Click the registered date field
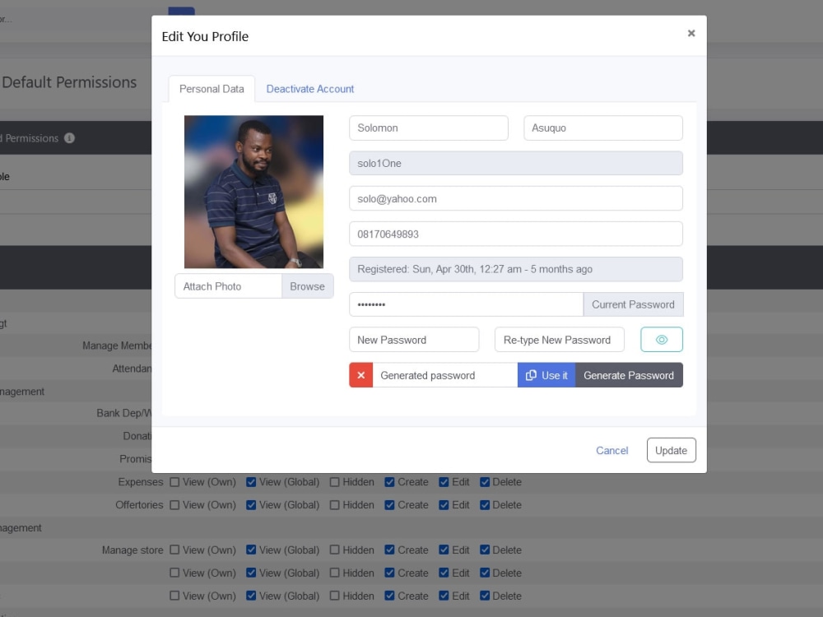Screen dimensions: 823x617 pos(516,269)
